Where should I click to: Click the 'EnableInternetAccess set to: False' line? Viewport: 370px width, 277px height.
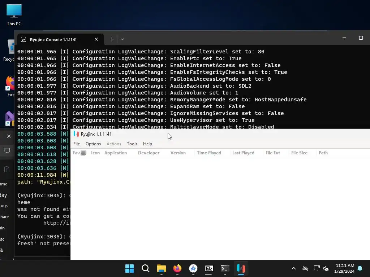tap(149, 65)
